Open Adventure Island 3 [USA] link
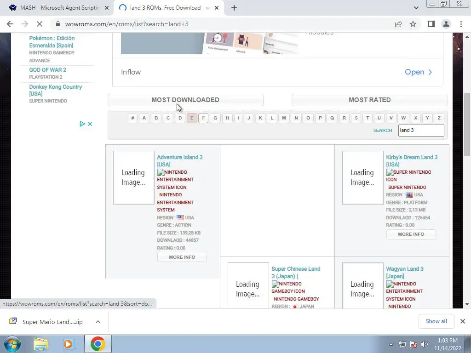This screenshot has width=471, height=353. coord(180,160)
